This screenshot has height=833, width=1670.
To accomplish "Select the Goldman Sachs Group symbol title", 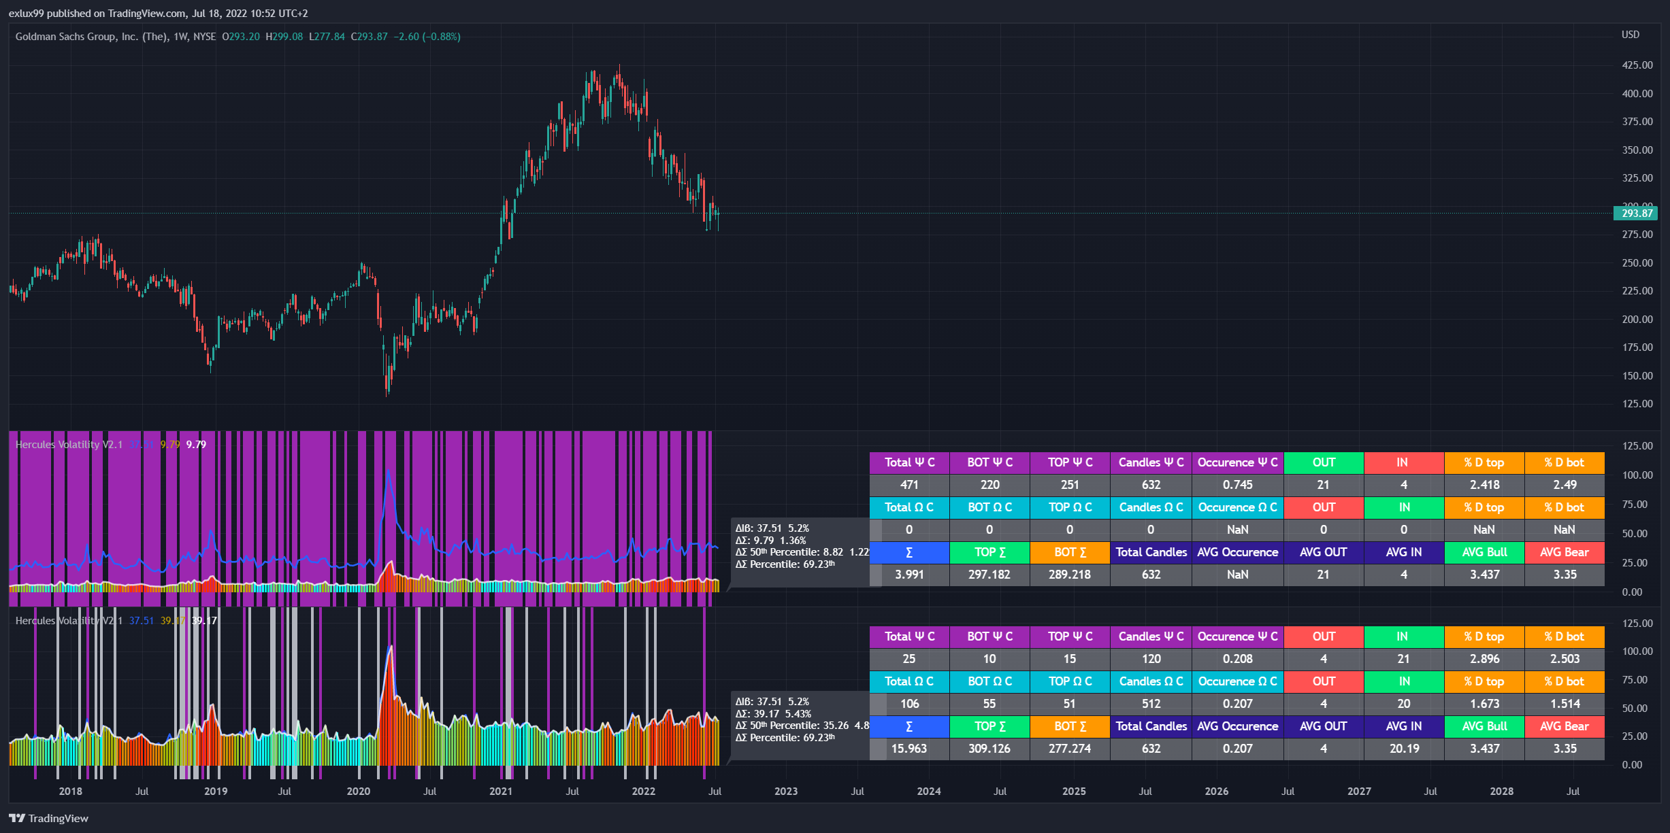I will pos(92,37).
